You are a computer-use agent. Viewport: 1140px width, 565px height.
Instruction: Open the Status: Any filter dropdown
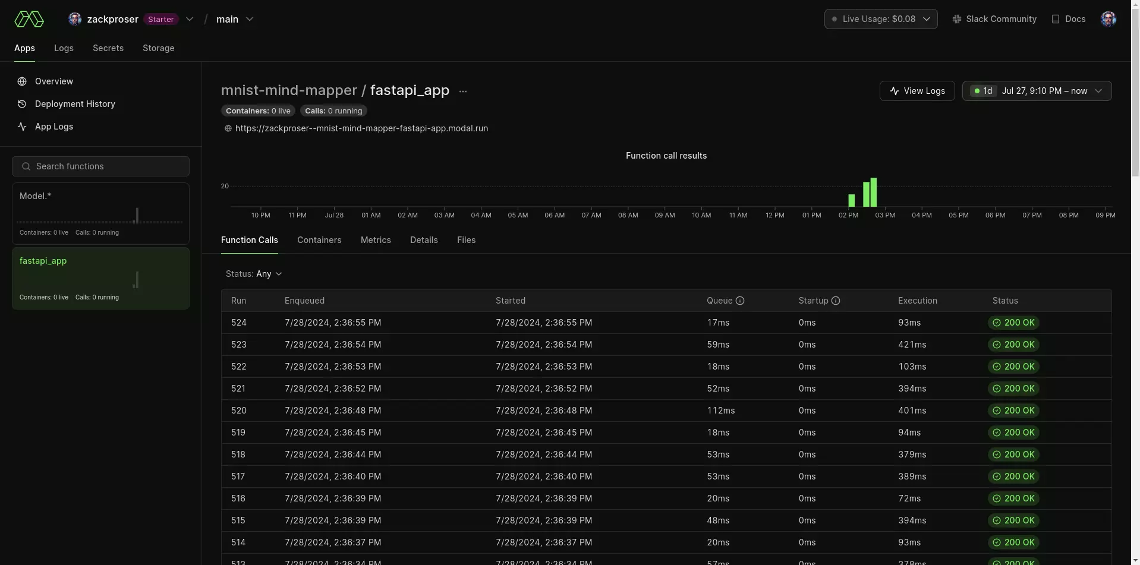[254, 274]
